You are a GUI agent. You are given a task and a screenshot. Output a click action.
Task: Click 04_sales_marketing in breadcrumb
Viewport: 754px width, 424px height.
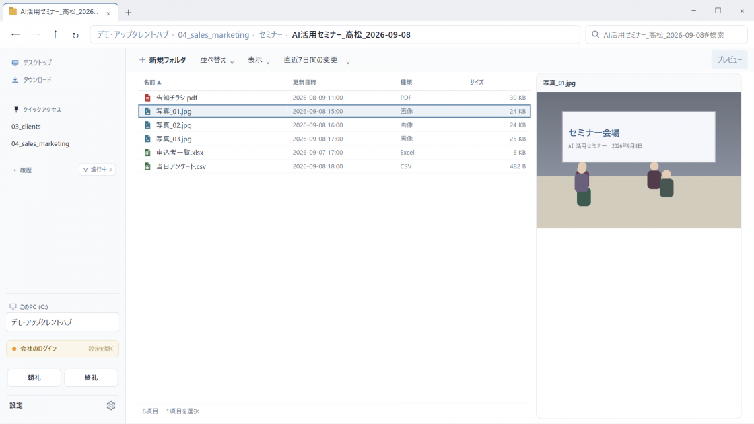(x=213, y=34)
